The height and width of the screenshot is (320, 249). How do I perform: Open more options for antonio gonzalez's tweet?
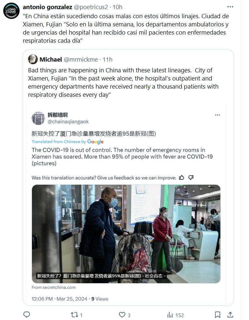230,7
